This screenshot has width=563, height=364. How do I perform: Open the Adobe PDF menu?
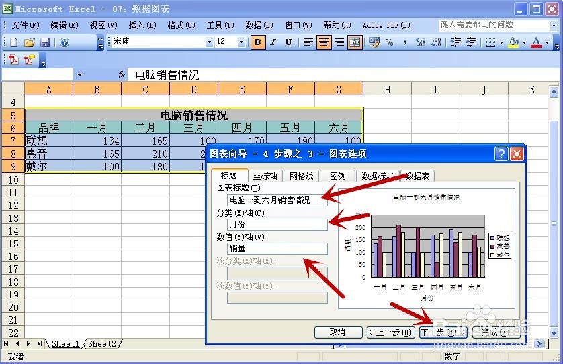pos(386,25)
